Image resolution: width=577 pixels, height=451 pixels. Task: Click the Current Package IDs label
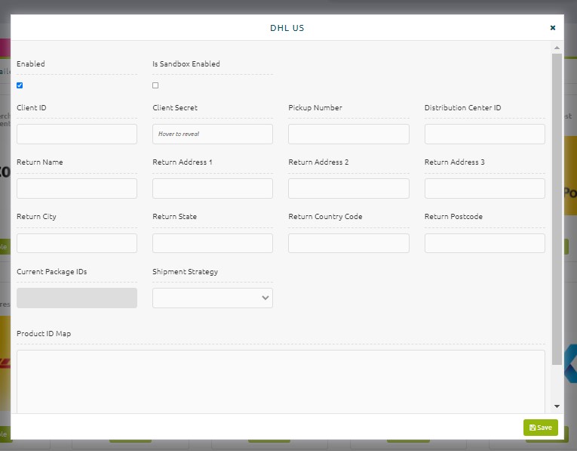pyautogui.click(x=52, y=271)
